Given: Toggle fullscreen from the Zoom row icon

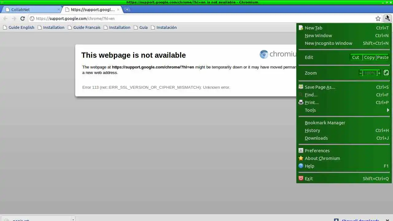Looking at the screenshot, I should point(386,73).
